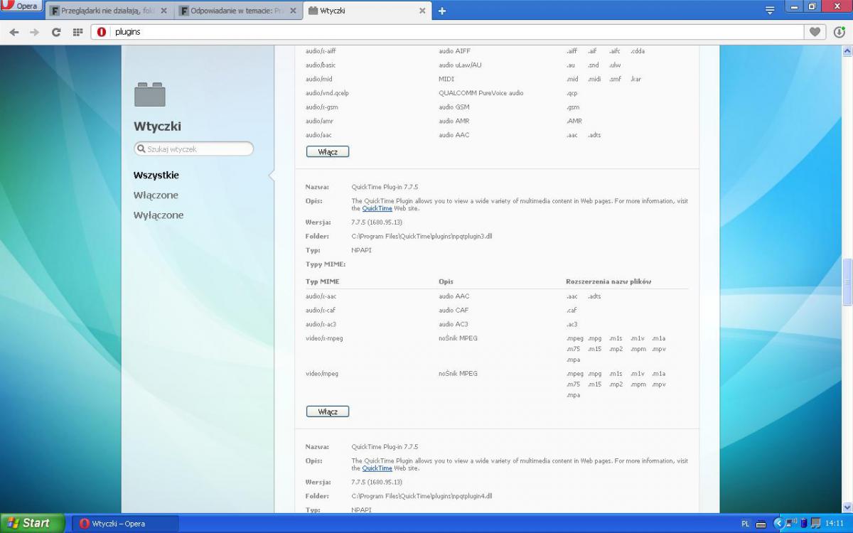This screenshot has width=853, height=533.
Task: Close the 'Przeglądarki nie działają' tab
Action: [163, 11]
